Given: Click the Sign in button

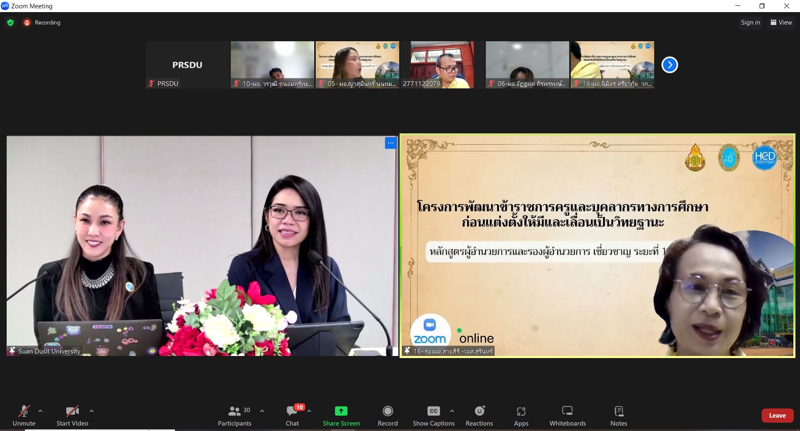Looking at the screenshot, I should point(750,23).
